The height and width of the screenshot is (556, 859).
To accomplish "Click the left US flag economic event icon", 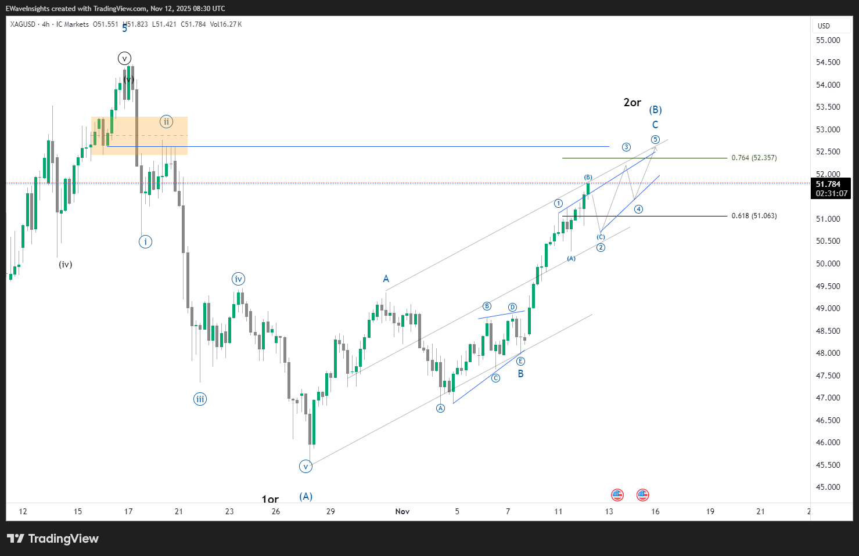I will (x=617, y=494).
